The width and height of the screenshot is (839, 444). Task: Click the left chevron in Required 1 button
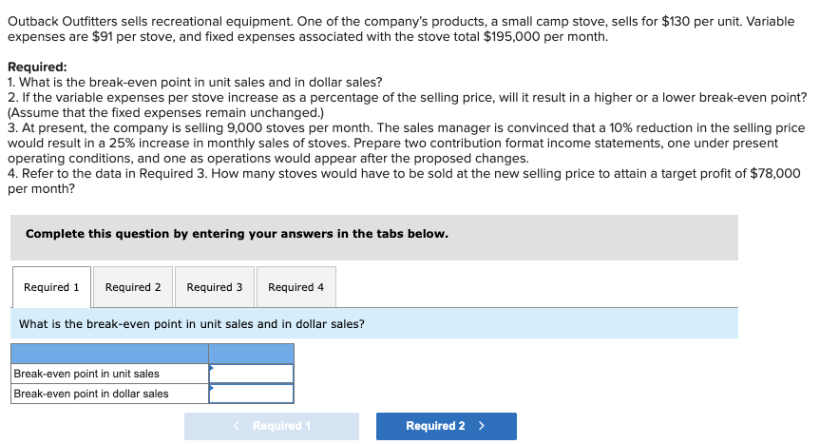(x=237, y=426)
